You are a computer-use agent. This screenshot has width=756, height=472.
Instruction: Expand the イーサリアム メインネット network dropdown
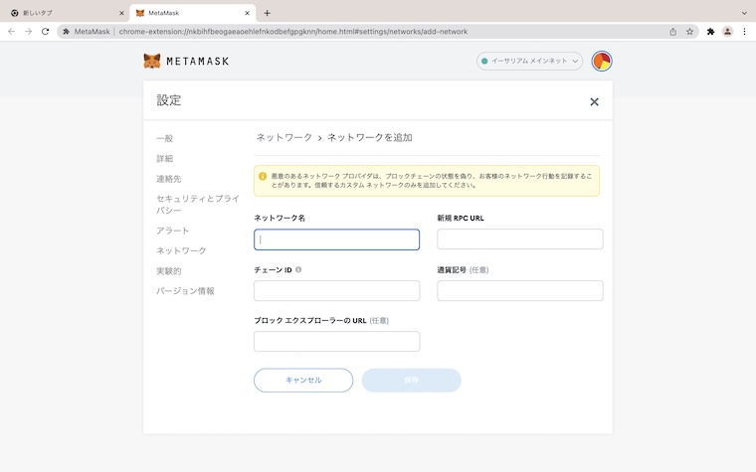529,61
